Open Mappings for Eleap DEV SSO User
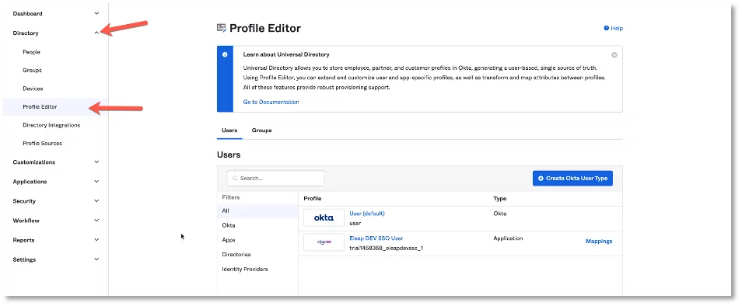Viewport: 742px width, 306px height. click(x=599, y=242)
